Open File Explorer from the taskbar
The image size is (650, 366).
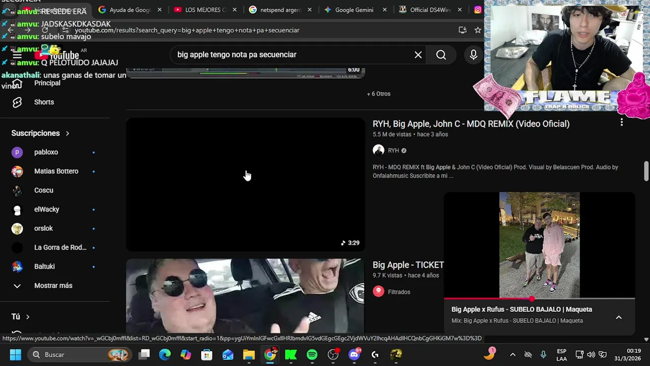pos(249,354)
